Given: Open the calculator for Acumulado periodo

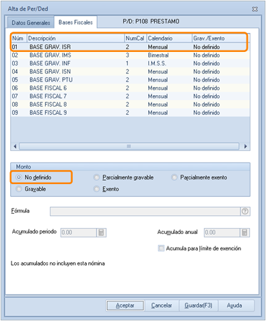Looking at the screenshot, I should 101,233.
